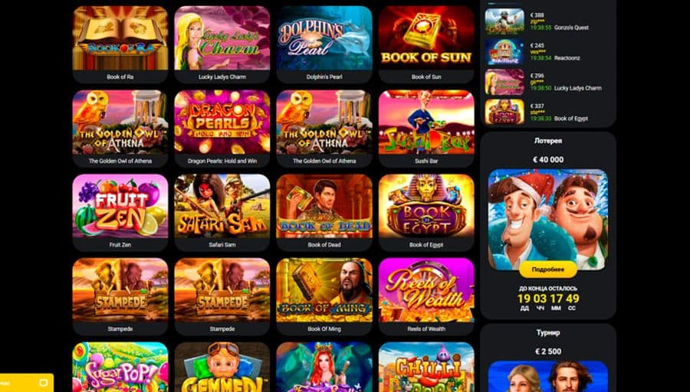690x392 pixels.
Task: Open Gonzo's Quest from recent winners
Action: click(504, 21)
